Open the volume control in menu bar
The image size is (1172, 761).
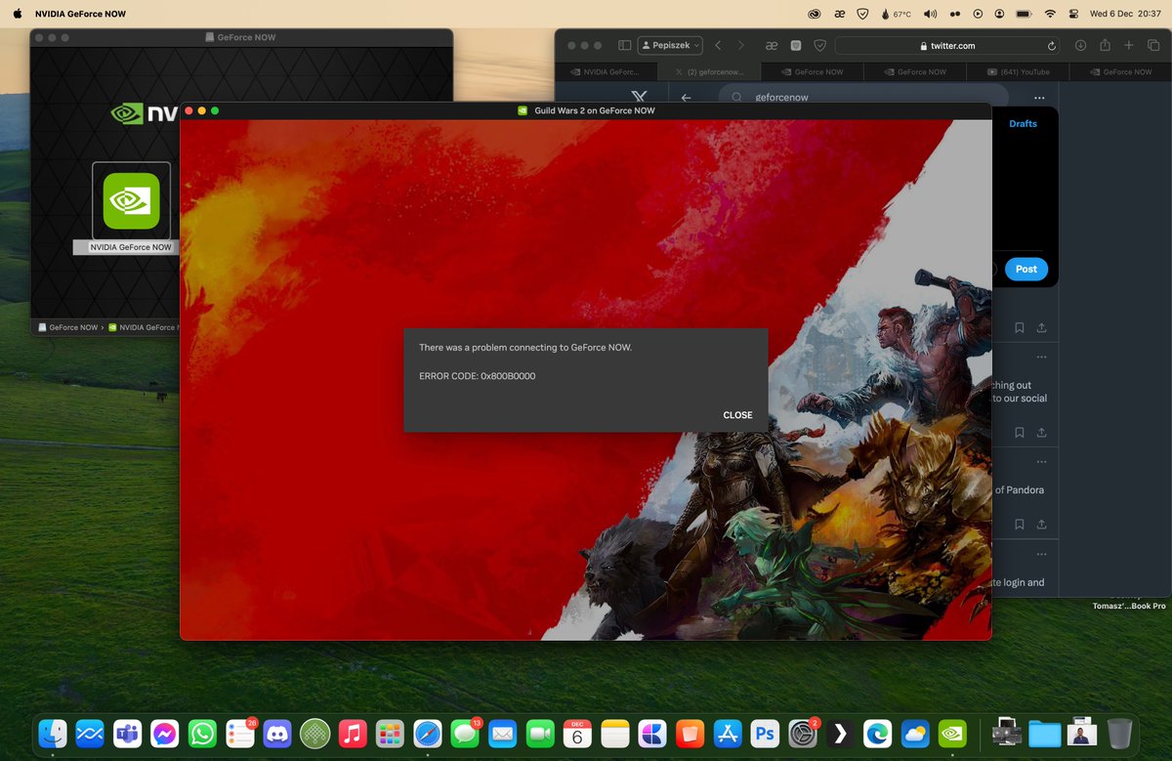click(930, 14)
